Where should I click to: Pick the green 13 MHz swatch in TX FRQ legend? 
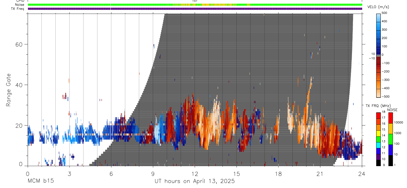tap(378, 139)
